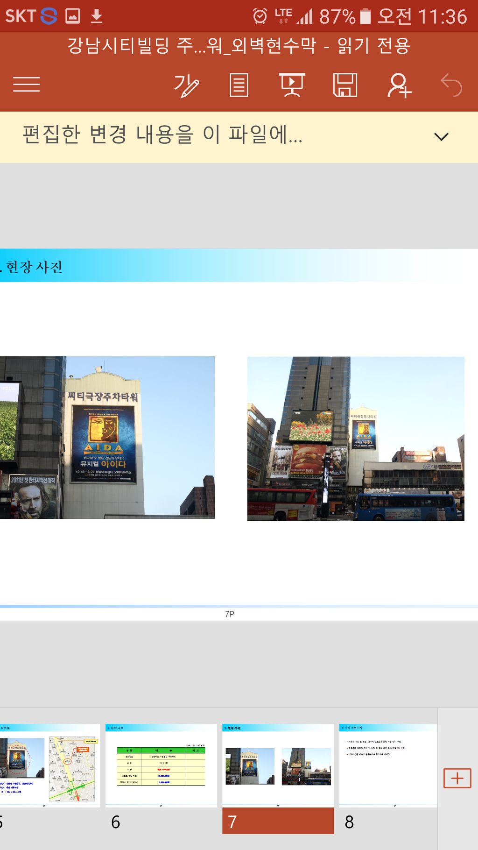This screenshot has height=850, width=478.
Task: Tap the 7P page number footer
Action: pos(230,614)
